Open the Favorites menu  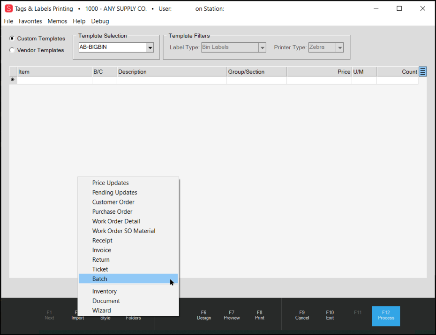(30, 21)
